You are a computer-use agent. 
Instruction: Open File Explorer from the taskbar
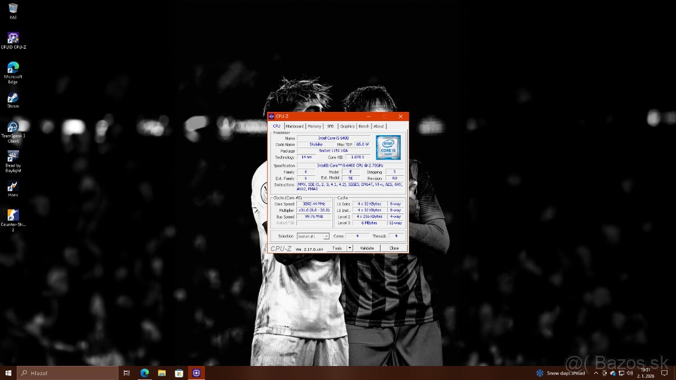coord(162,373)
